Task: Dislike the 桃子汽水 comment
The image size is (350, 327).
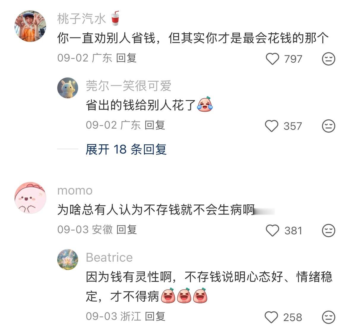Action: coord(329,59)
